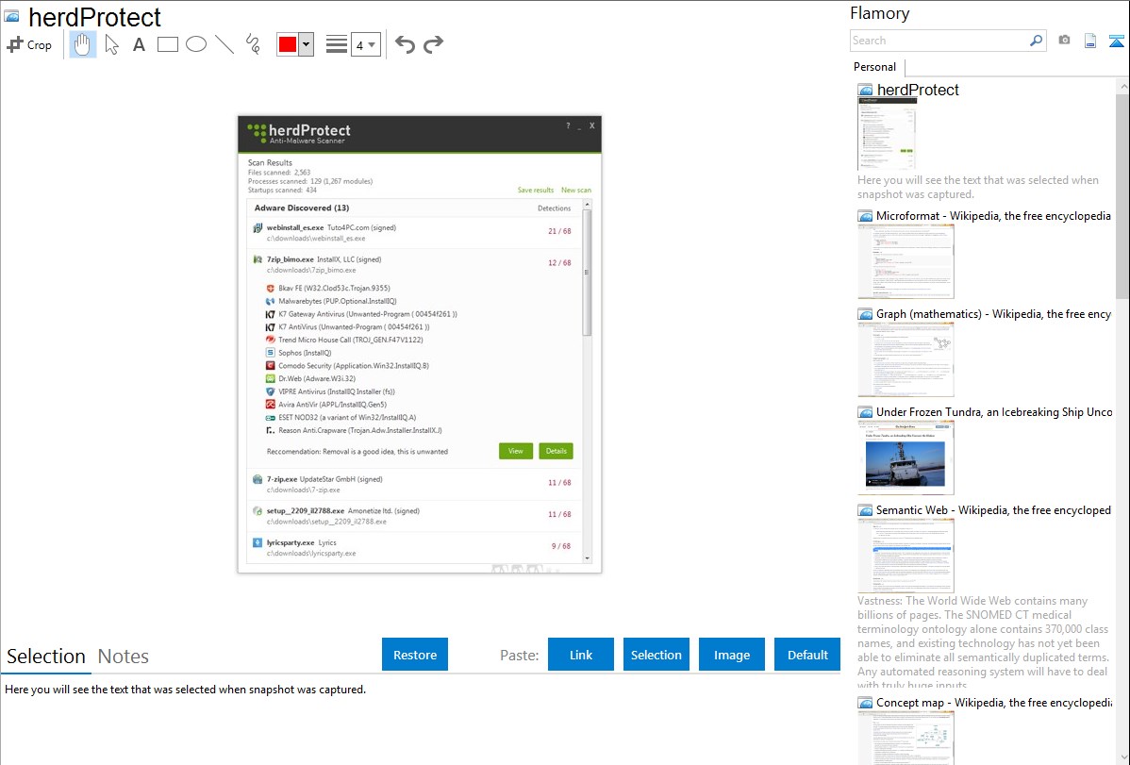Click the "Under Frozen Tundra, an Icebreaking Ship" title

pyautogui.click(x=994, y=412)
